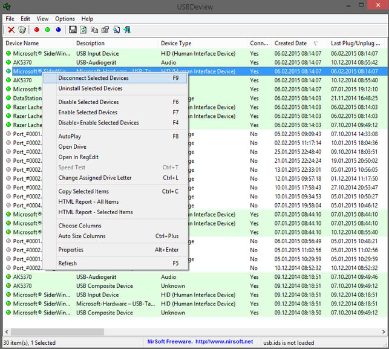Sort by the Created Date column header
The image size is (389, 349).
[291, 44]
